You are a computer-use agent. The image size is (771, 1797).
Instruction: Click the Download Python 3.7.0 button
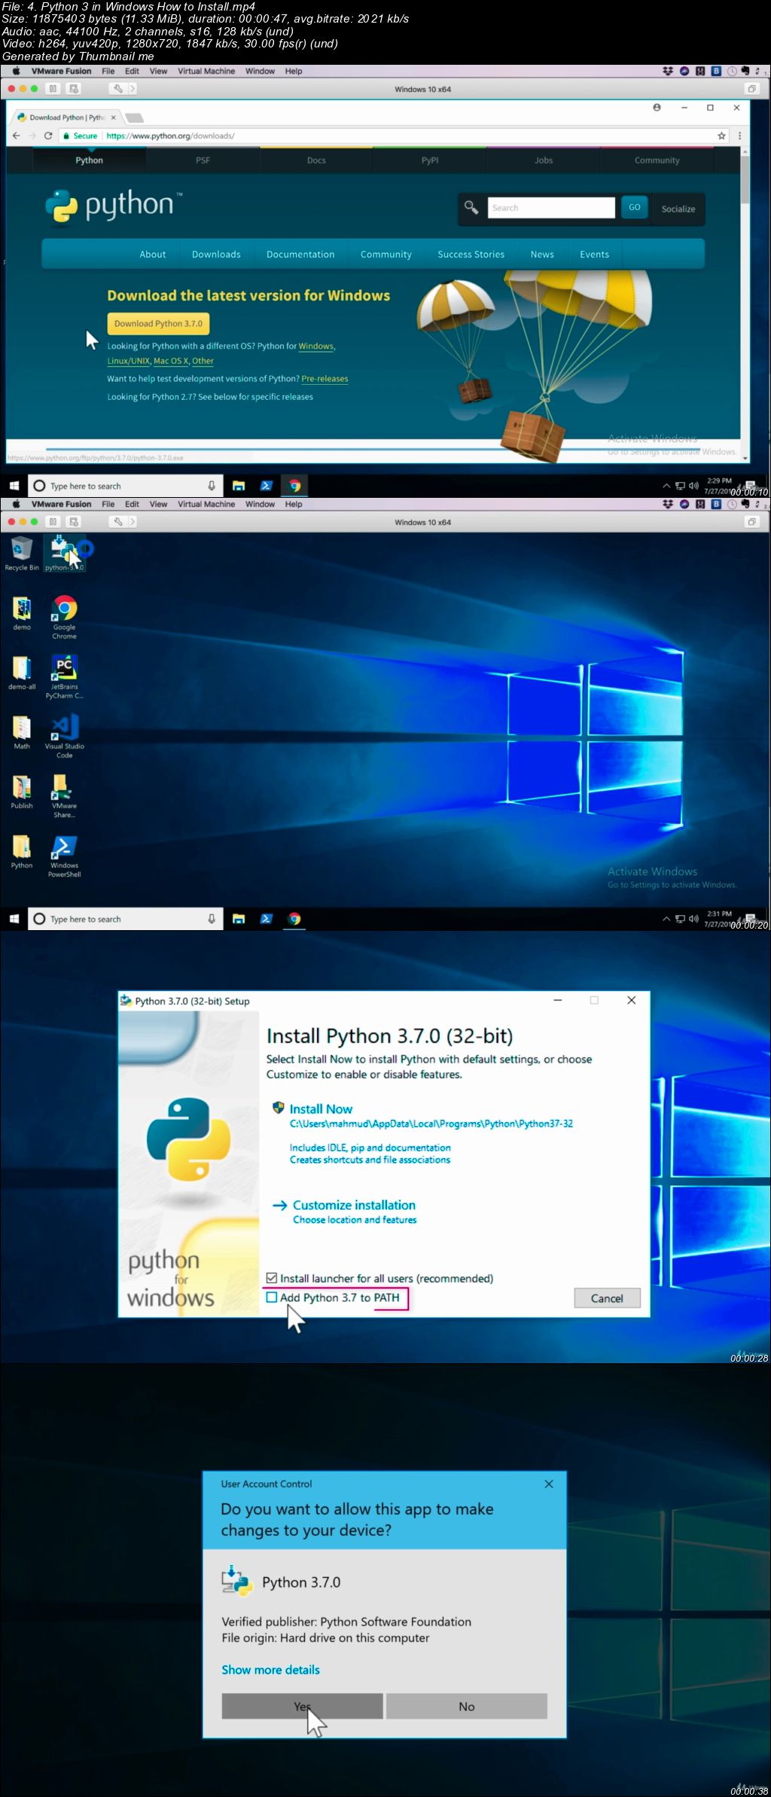158,324
